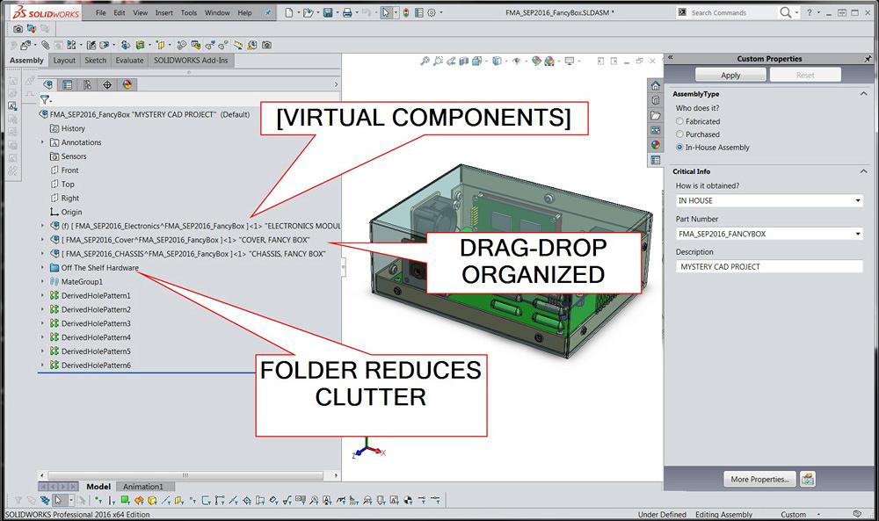Open the FeatureManager design tree tab icon
879x521 pixels.
pos(48,84)
